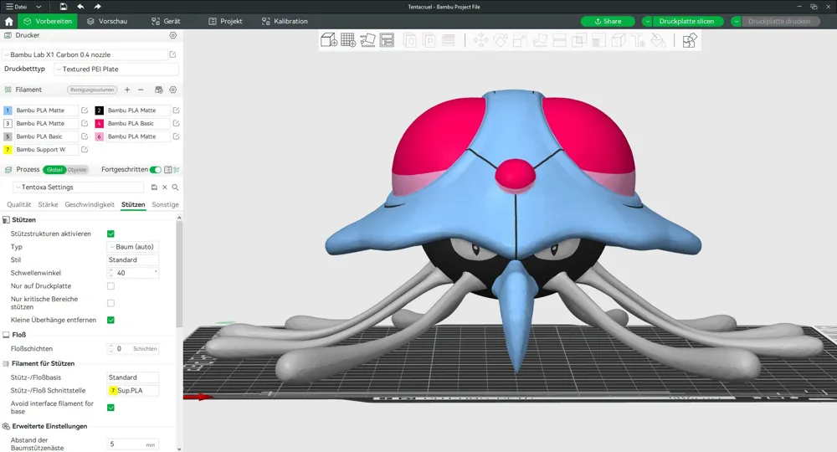This screenshot has width=837, height=452.
Task: Switch to the Gerät tab
Action: pyautogui.click(x=166, y=22)
